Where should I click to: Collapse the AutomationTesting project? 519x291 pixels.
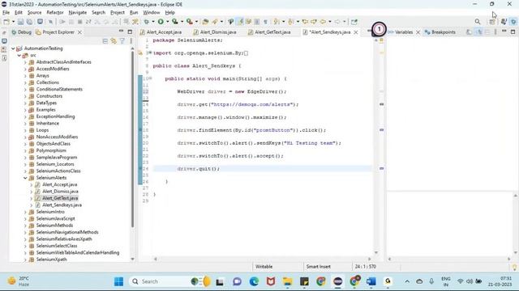13,48
